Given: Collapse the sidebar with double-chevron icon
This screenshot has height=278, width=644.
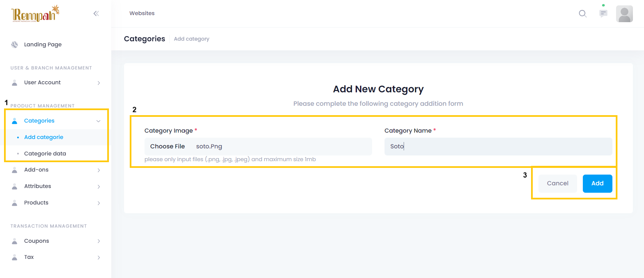Looking at the screenshot, I should coord(96,13).
